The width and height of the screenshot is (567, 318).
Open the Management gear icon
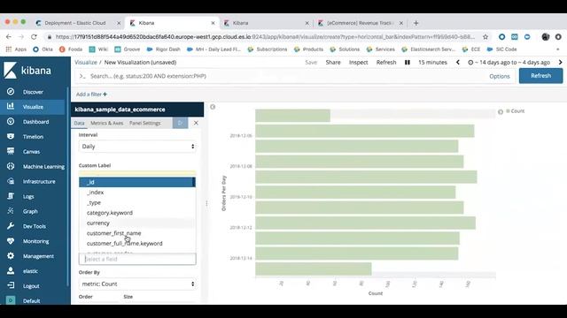[x=11, y=255]
